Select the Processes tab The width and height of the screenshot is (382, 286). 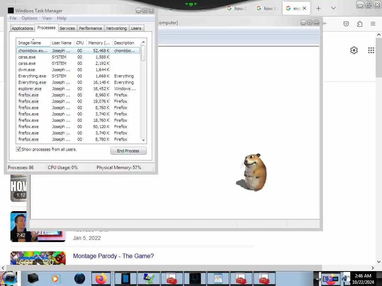click(46, 28)
